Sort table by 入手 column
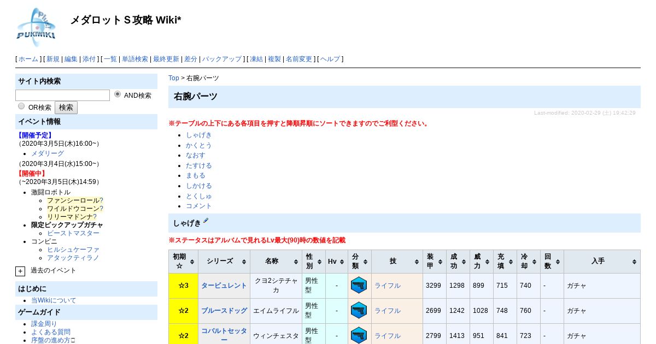The width and height of the screenshot is (656, 344). pyautogui.click(x=602, y=262)
